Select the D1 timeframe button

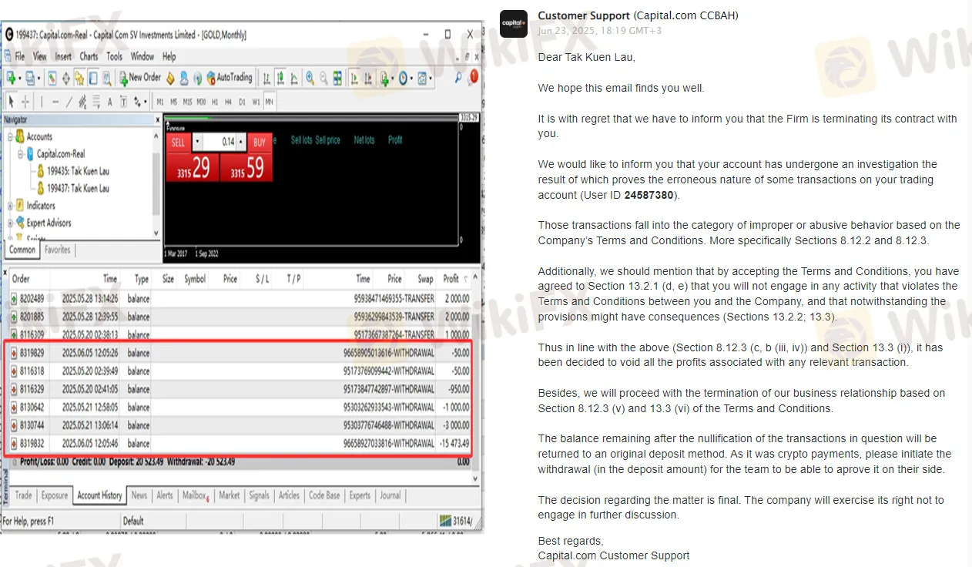pos(242,102)
